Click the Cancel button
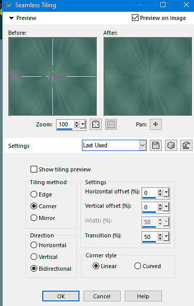Image resolution: width=194 pixels, height=306 pixels. point(102,296)
